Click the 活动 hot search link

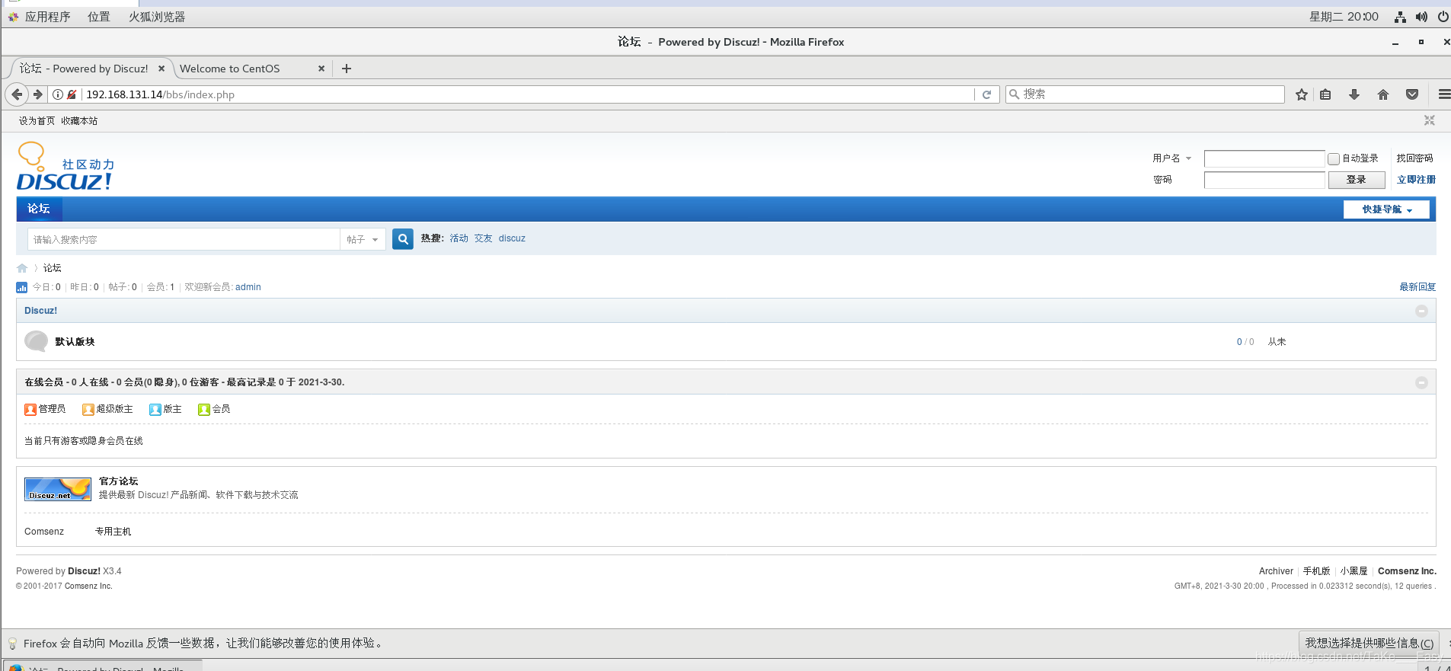(459, 238)
